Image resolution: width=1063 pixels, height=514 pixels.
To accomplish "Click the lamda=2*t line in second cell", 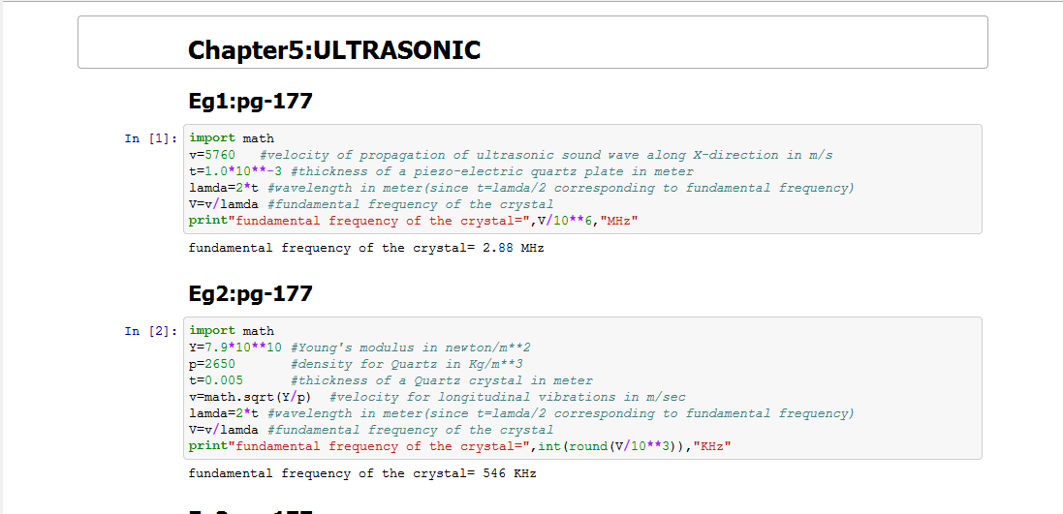I will tap(521, 413).
